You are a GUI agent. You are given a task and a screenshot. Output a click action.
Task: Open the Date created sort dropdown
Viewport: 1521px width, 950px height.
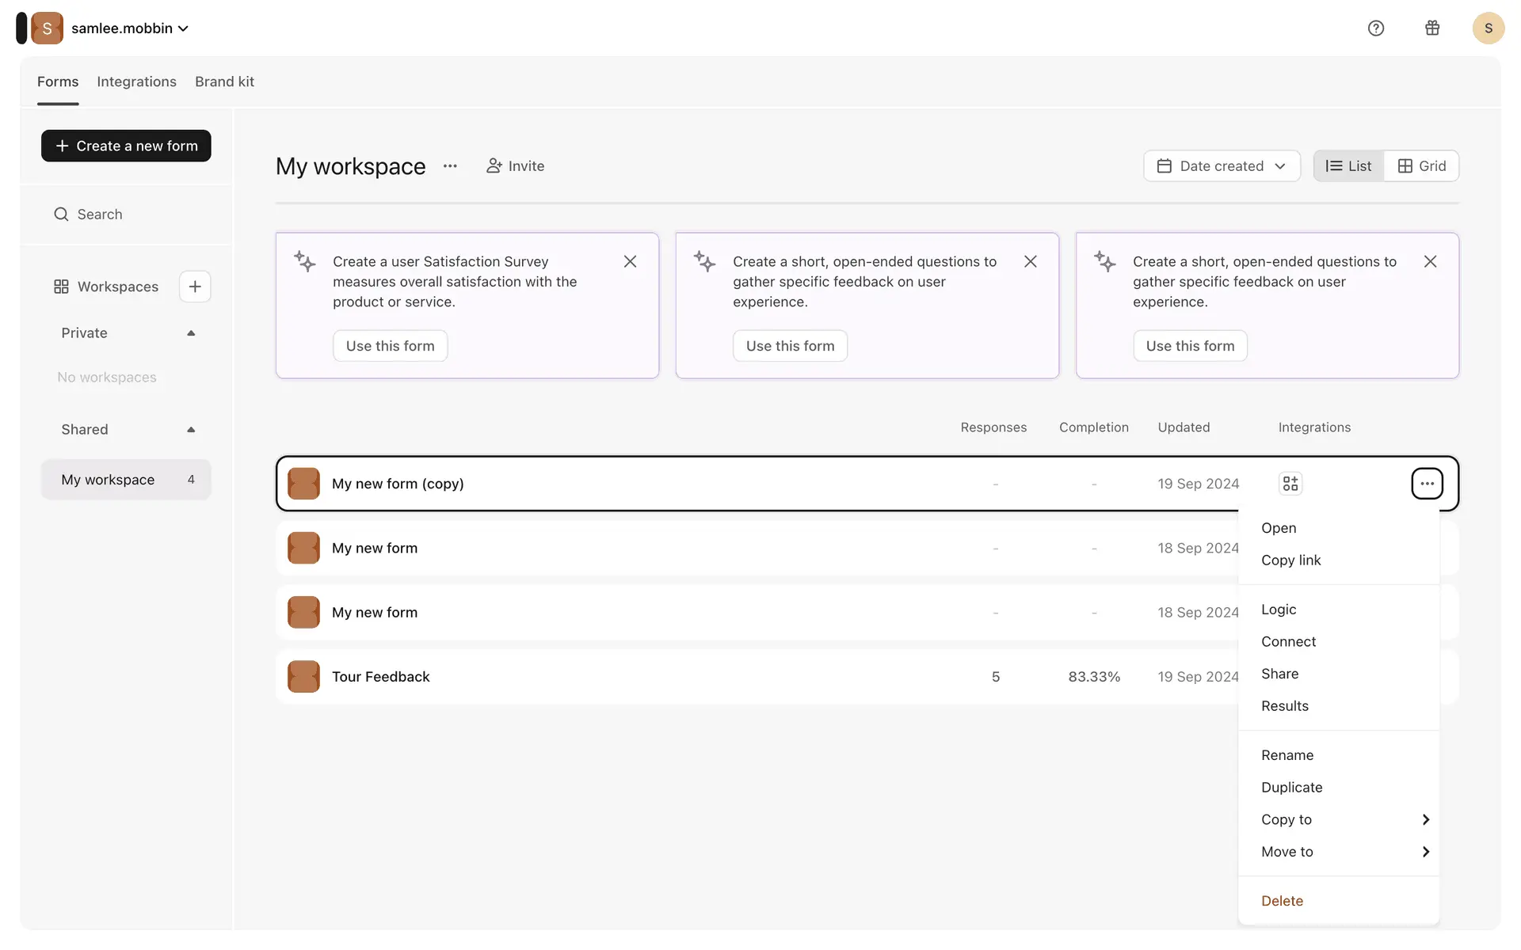pyautogui.click(x=1222, y=166)
